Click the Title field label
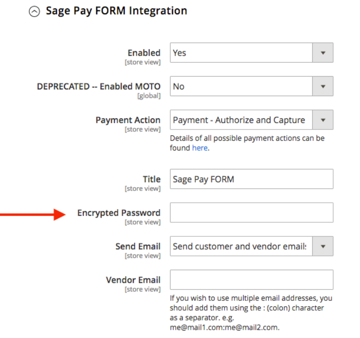This screenshot has height=338, width=360. click(151, 179)
